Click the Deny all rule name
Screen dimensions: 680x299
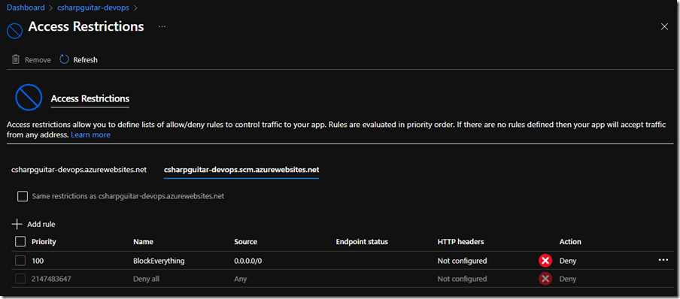[x=146, y=279]
